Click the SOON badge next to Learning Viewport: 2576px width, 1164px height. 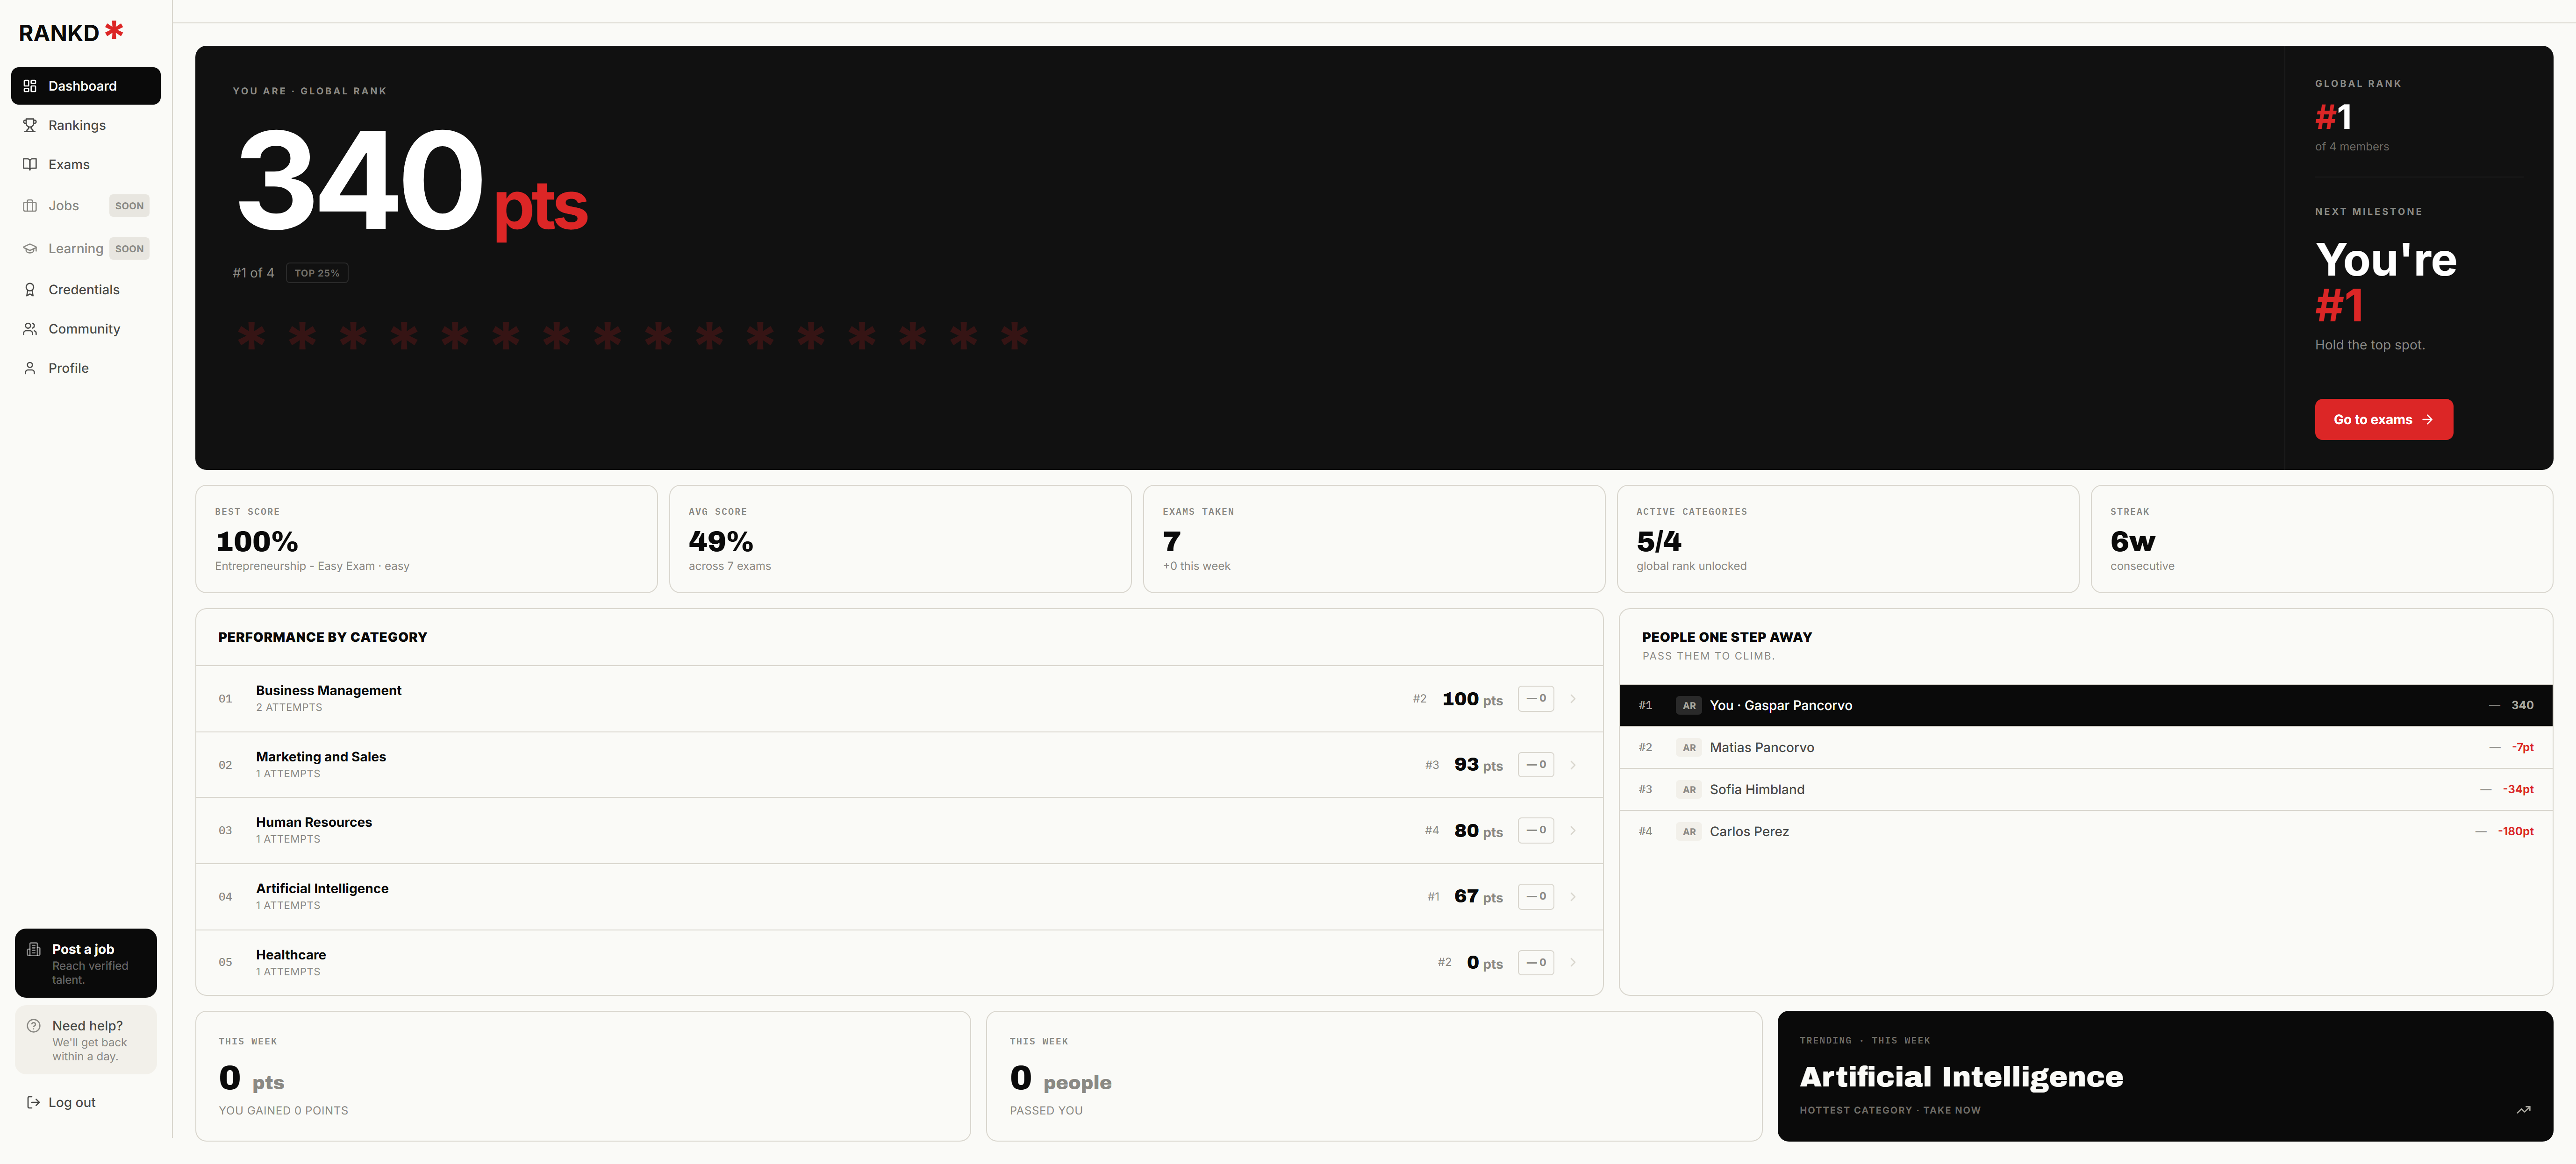[129, 249]
